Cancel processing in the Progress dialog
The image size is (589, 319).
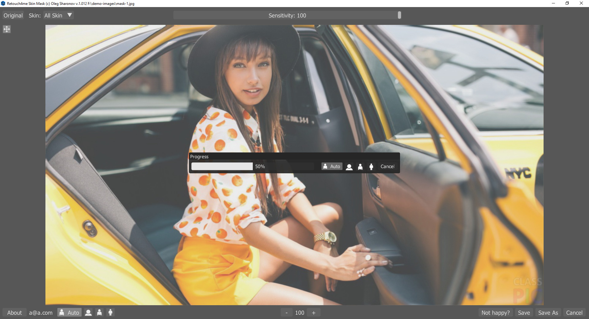pos(387,166)
